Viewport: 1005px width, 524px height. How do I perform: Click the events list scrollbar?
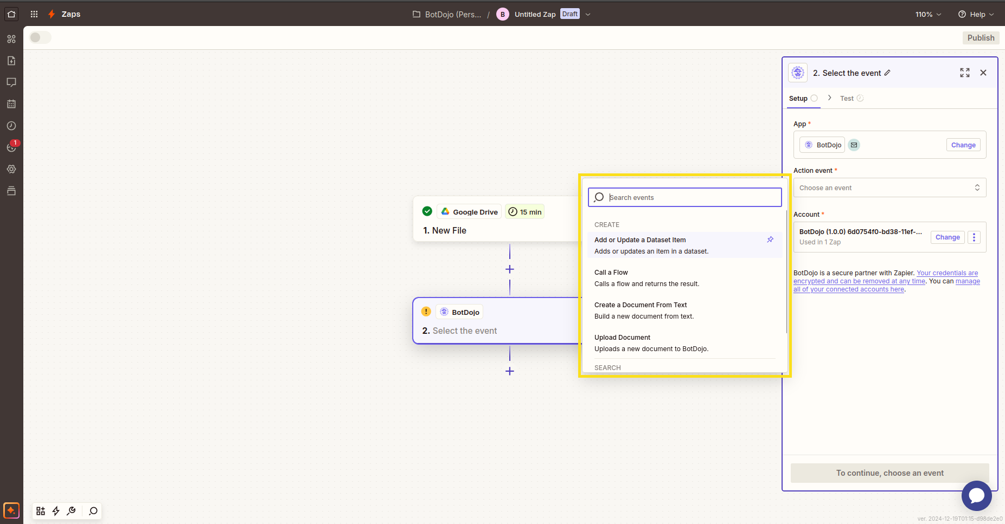tap(786, 271)
